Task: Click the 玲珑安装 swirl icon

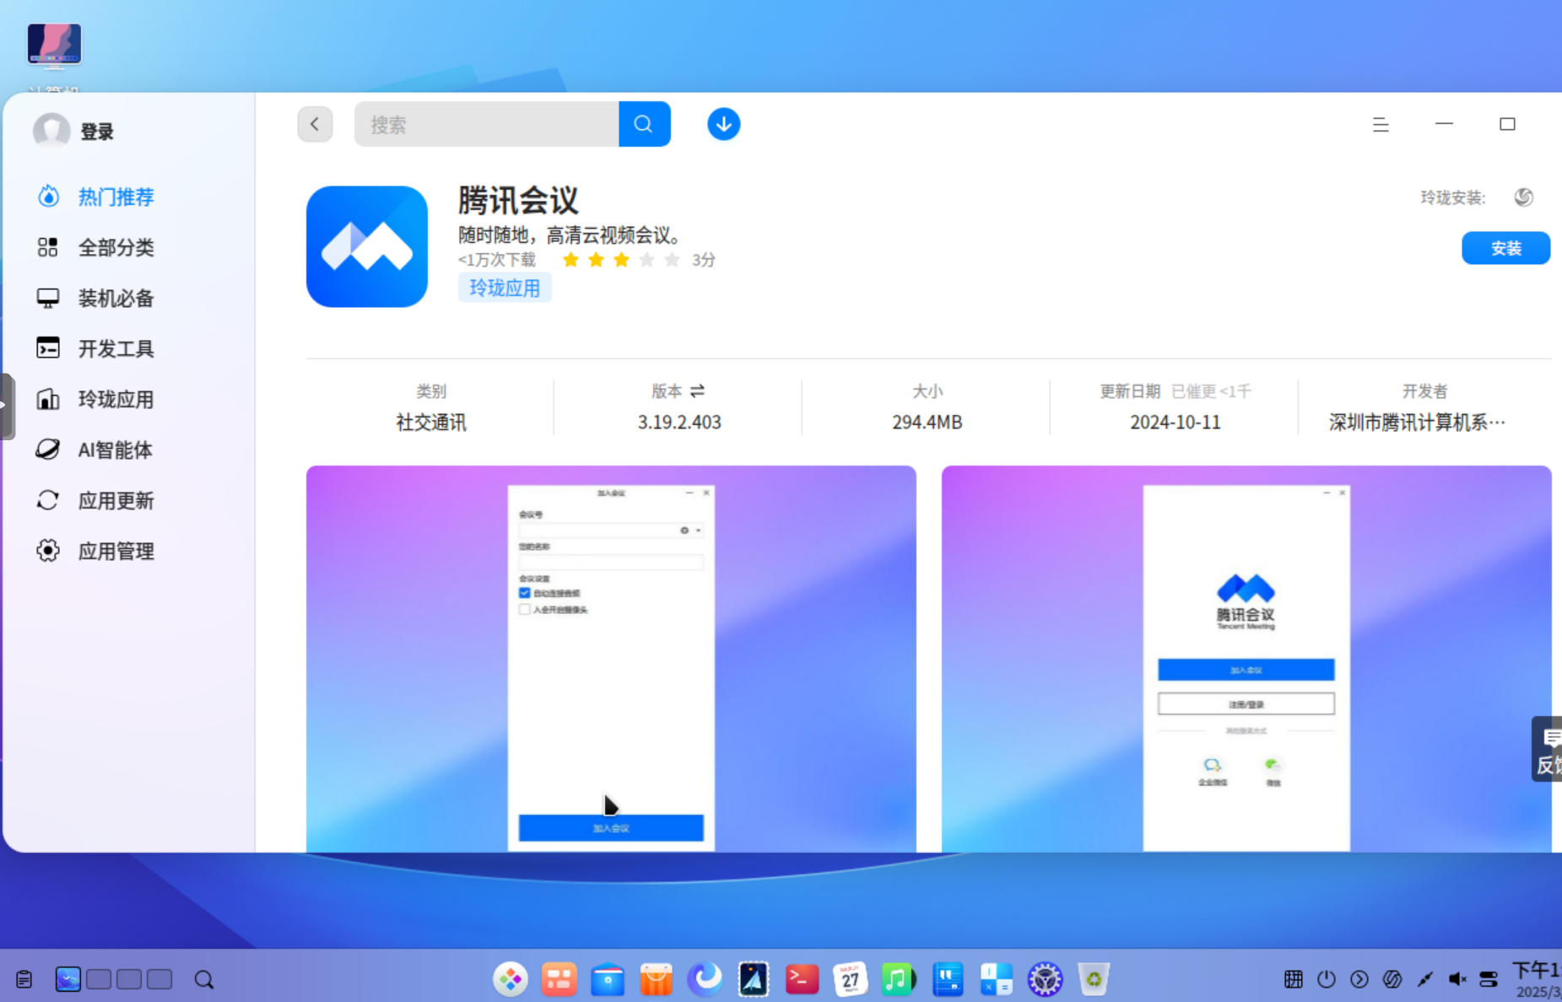Action: pos(1523,197)
